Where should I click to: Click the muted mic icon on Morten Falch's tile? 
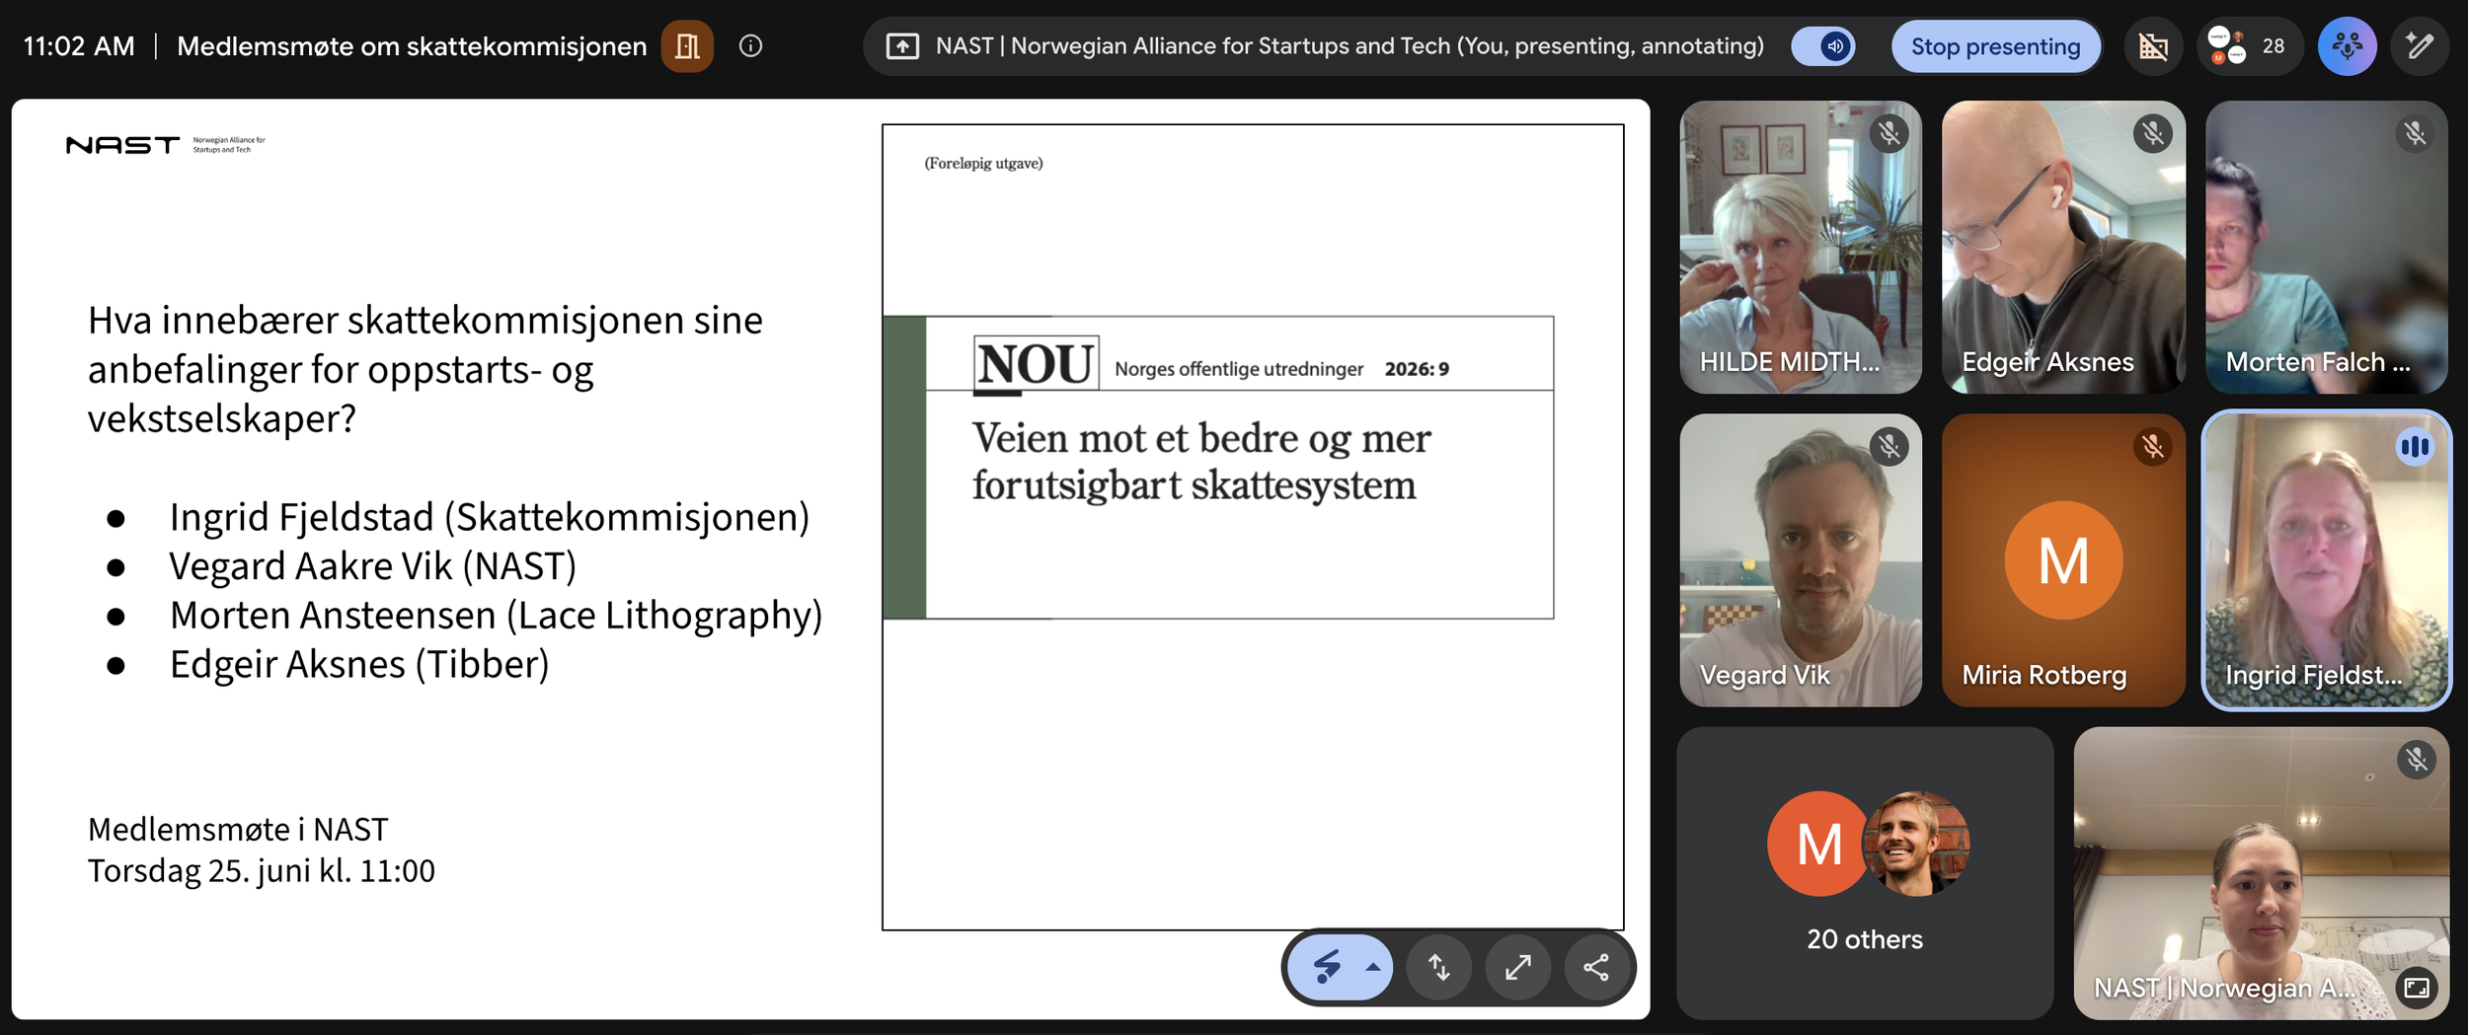pyautogui.click(x=2416, y=133)
